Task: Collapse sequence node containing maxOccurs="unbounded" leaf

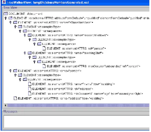Action: coord(35,62)
